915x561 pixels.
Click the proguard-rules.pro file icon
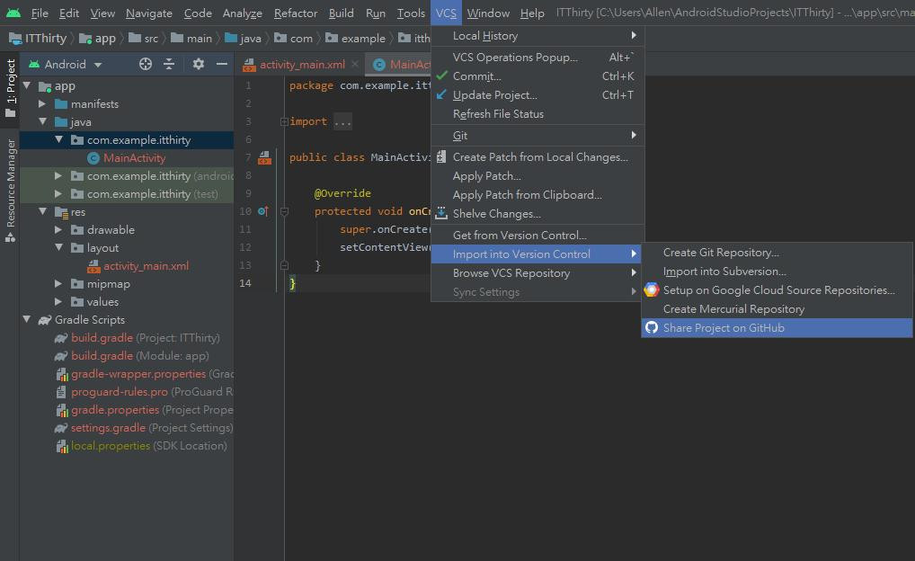[61, 392]
